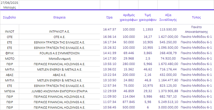Click the value 1.164.477,60
The image size is (214, 110).
point(168,80)
